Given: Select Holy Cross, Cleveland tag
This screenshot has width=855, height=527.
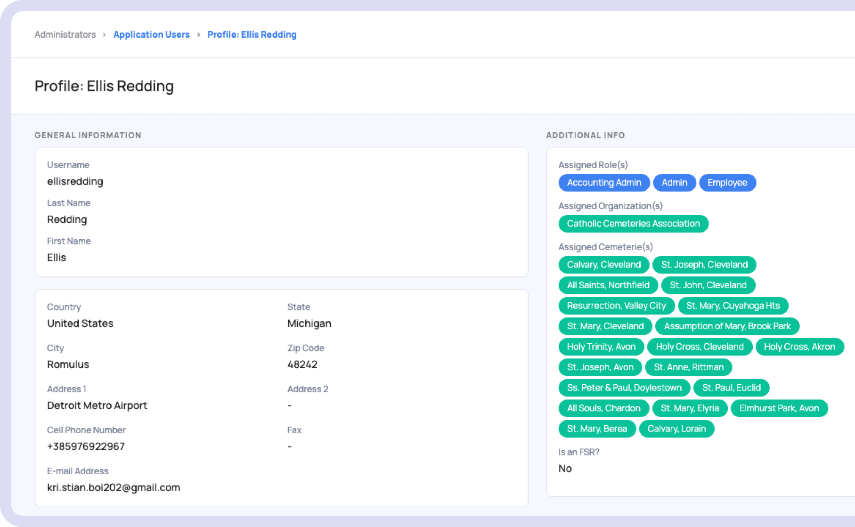Looking at the screenshot, I should [700, 347].
